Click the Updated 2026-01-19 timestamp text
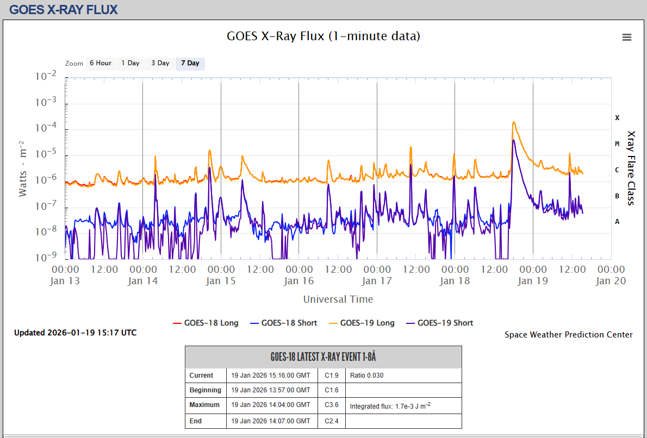This screenshot has height=438, width=647. (x=75, y=333)
